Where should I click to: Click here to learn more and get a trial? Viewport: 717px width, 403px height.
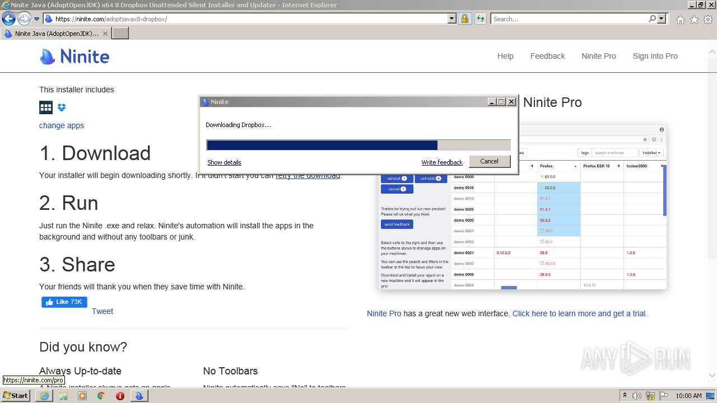pyautogui.click(x=580, y=313)
